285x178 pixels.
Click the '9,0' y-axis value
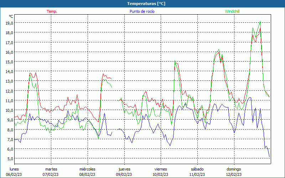click(x=10, y=120)
